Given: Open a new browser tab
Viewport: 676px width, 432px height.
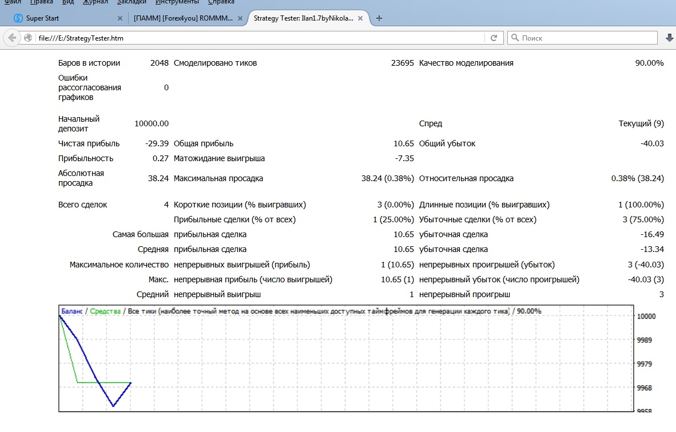Looking at the screenshot, I should click(x=379, y=18).
